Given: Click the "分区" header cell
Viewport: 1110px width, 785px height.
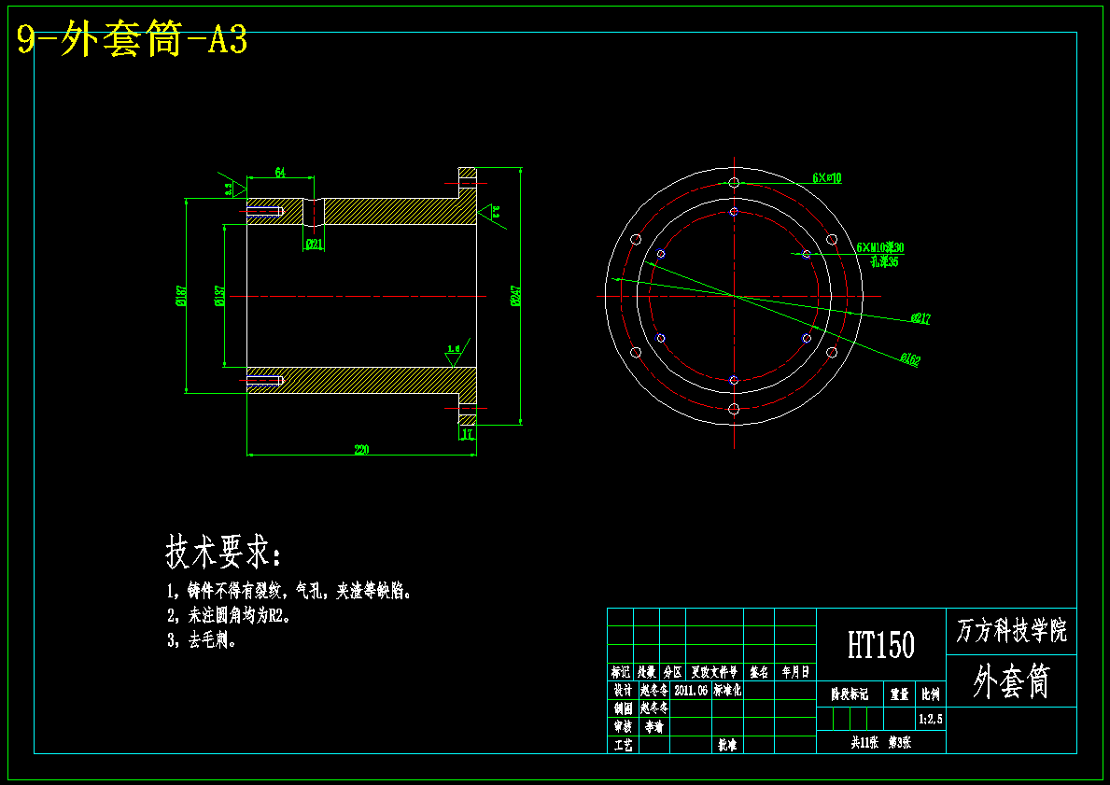Looking at the screenshot, I should (672, 672).
